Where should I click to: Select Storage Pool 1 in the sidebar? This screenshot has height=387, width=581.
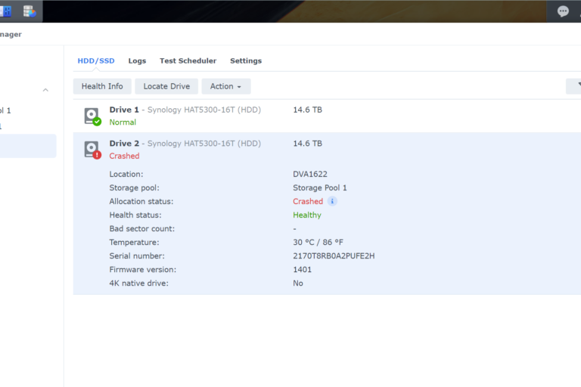pos(6,110)
